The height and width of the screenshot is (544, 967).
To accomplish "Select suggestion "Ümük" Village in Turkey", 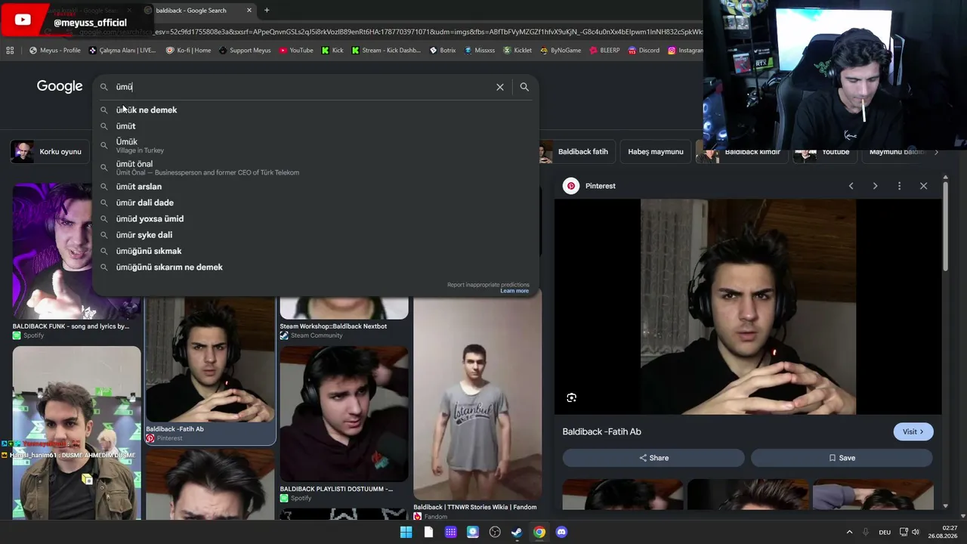I will (316, 145).
